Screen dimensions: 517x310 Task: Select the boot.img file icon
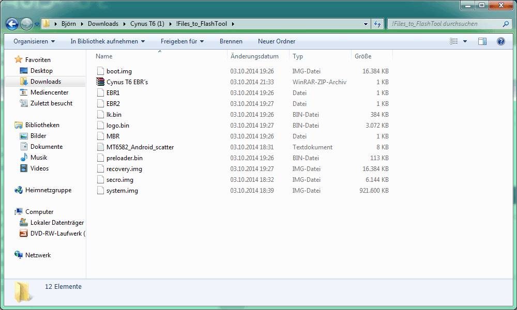point(101,71)
